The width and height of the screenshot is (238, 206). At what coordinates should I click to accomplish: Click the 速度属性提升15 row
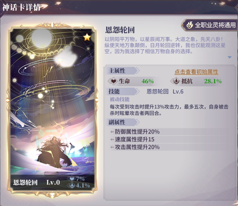pos(169,139)
